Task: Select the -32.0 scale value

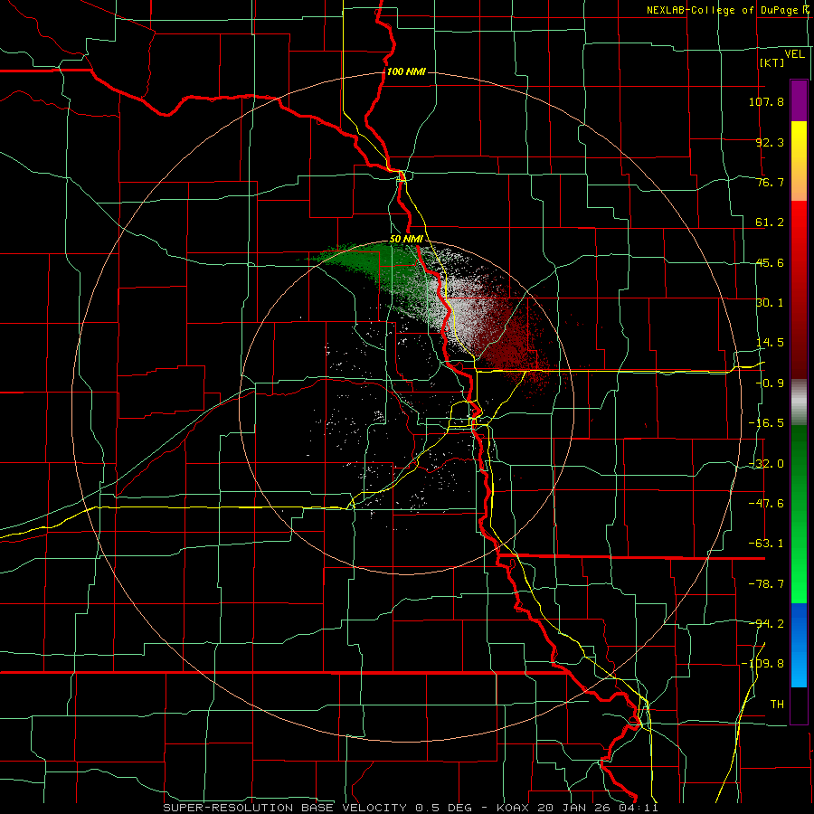Action: (766, 464)
